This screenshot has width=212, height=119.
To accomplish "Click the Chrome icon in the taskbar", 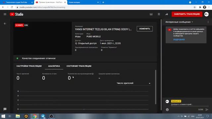I will pyautogui.click(x=34, y=116).
